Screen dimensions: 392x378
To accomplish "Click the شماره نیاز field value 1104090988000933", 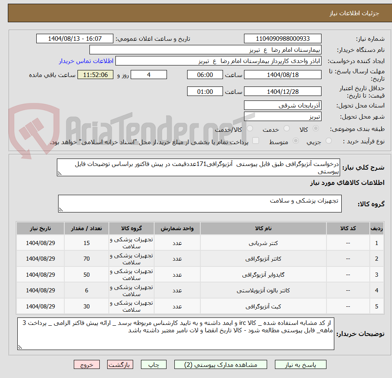I will click(x=283, y=38).
